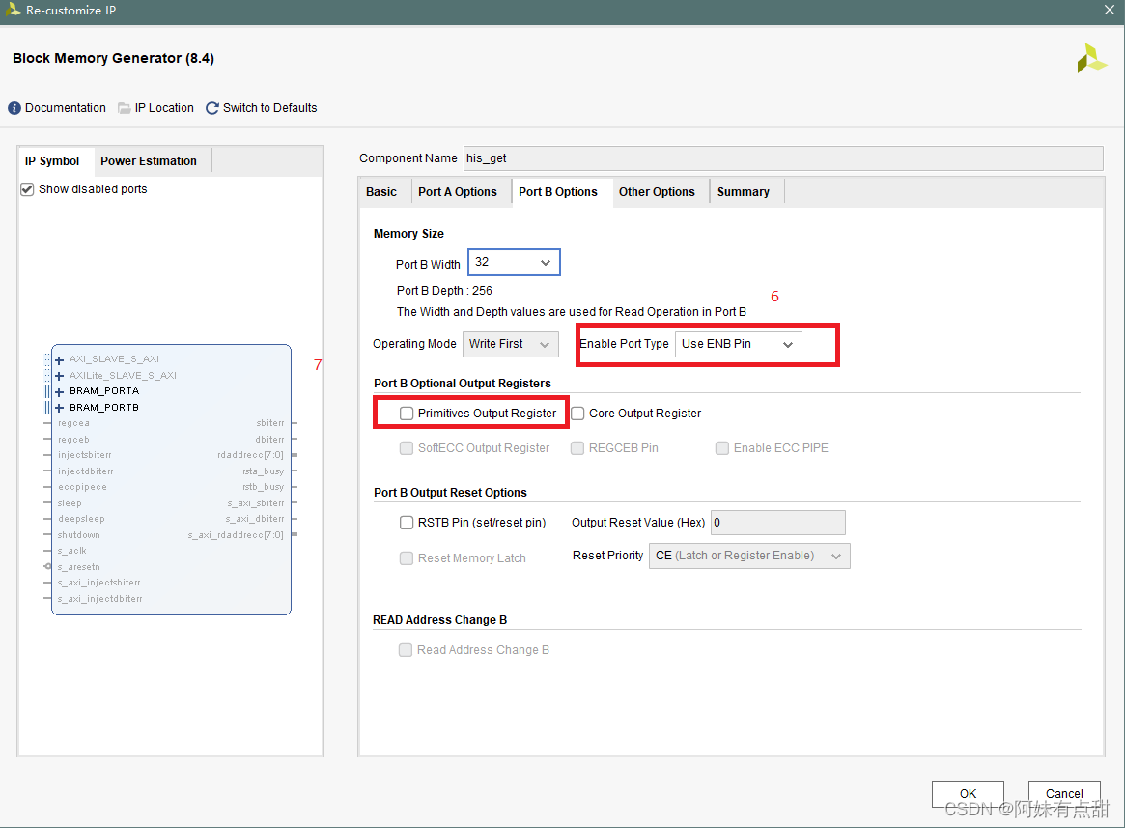This screenshot has height=828, width=1125.
Task: Click the REGCEB Pin checkbox
Action: point(577,448)
